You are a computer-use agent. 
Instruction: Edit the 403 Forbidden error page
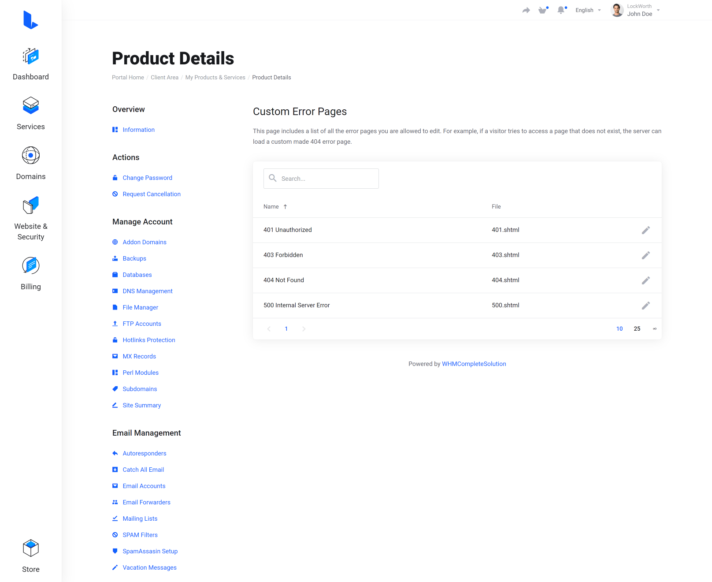click(x=646, y=255)
